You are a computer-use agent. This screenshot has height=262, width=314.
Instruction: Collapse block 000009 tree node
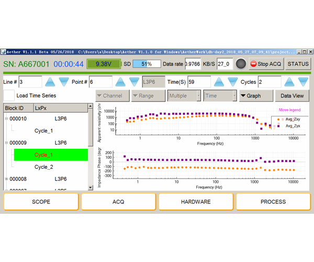click(x=6, y=143)
